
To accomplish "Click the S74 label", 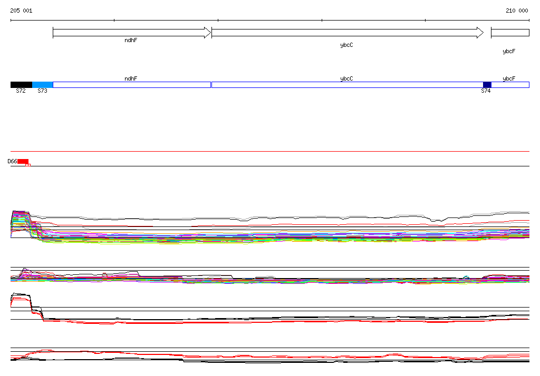I will pyautogui.click(x=486, y=91).
